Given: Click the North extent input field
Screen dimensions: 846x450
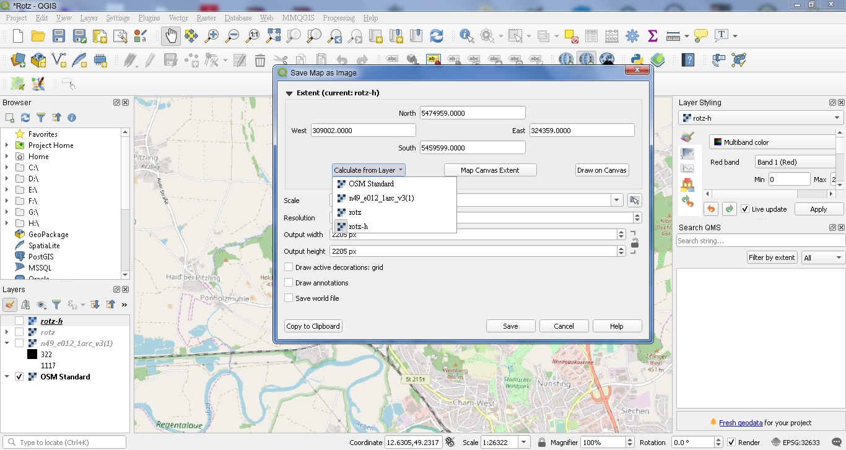Looking at the screenshot, I should tap(473, 113).
